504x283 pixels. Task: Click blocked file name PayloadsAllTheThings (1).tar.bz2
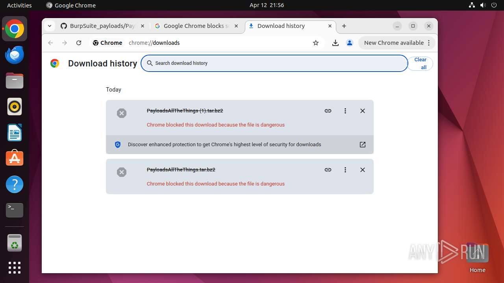185,111
